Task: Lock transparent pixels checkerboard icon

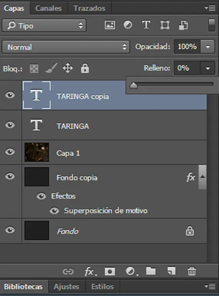Action: [34, 68]
